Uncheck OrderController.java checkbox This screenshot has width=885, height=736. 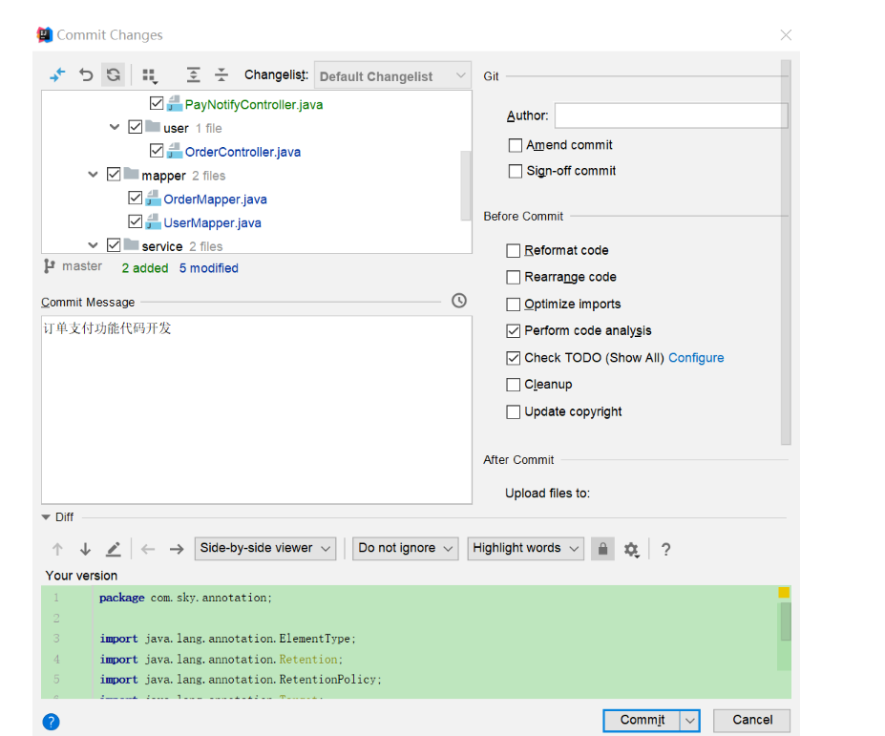(157, 151)
